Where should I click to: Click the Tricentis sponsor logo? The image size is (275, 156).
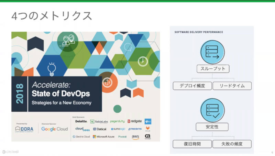pos(135,129)
